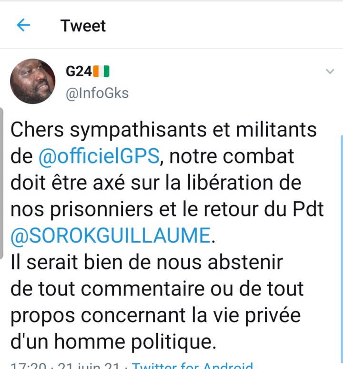Click the words d'un homme politique
Image resolution: width=343 pixels, height=369 pixels.
pyautogui.click(x=113, y=342)
